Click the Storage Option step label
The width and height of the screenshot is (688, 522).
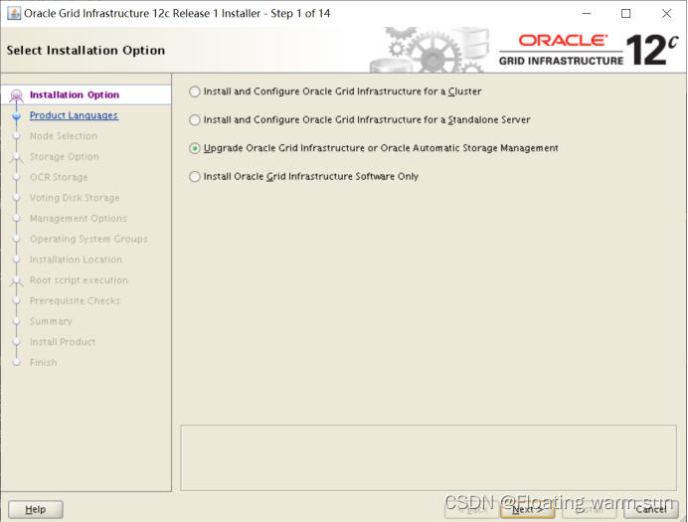pyautogui.click(x=64, y=157)
